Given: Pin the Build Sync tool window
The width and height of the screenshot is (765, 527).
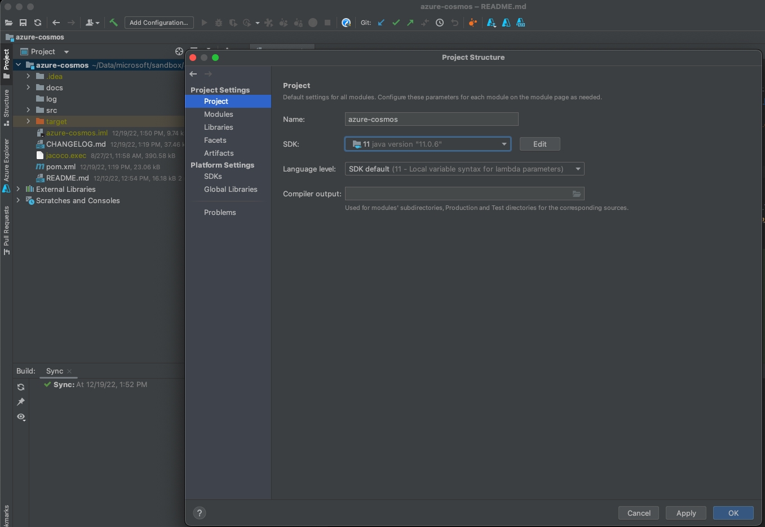Looking at the screenshot, I should 21,402.
